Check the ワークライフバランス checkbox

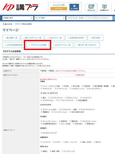tap(57, 100)
